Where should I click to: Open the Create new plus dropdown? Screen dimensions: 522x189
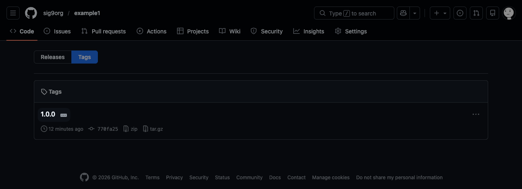click(440, 13)
